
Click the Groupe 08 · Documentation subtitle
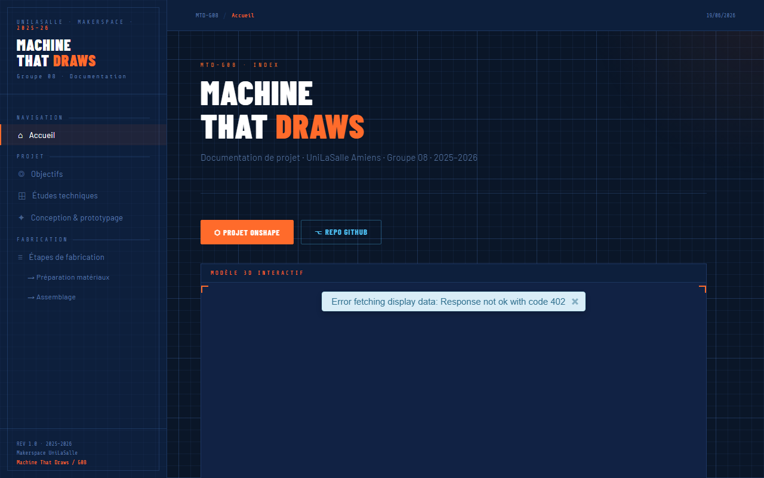(72, 76)
